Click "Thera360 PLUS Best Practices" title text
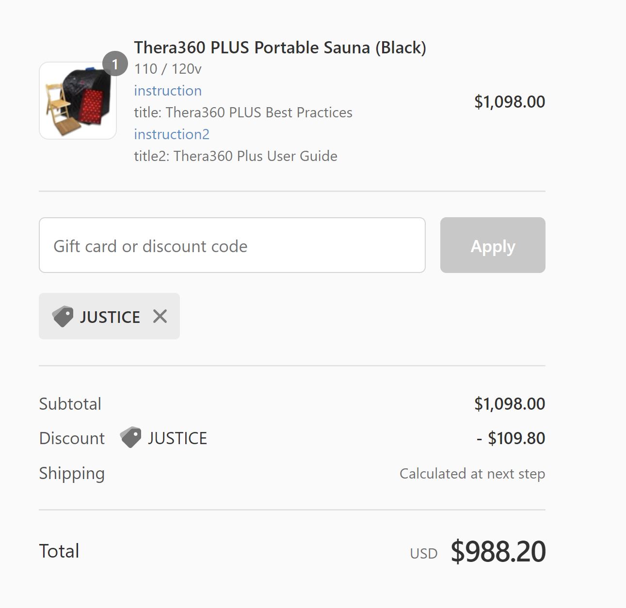 point(259,112)
